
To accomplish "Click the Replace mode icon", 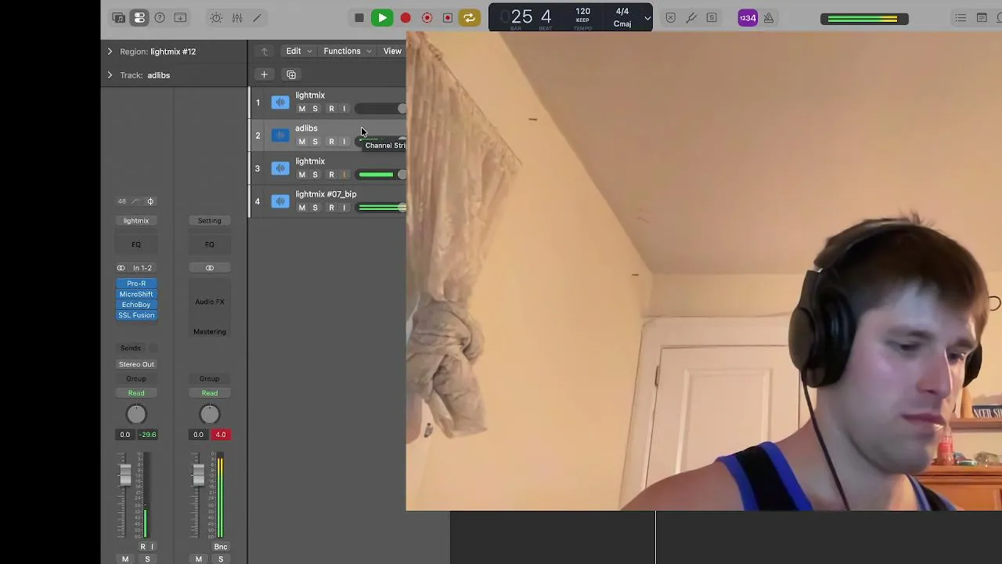I will pyautogui.click(x=671, y=18).
